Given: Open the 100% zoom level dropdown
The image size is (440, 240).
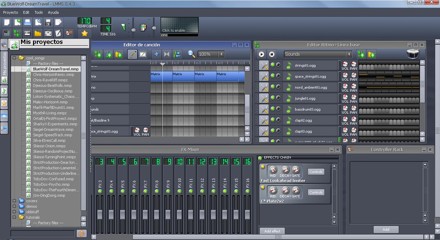Looking at the screenshot, I should point(211,54).
